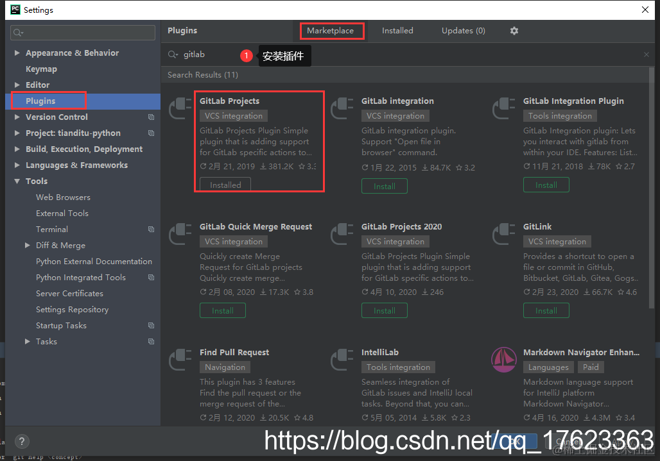Install GitLab Projects 2020 plugin
Viewport: 660px width, 461px height.
pos(385,310)
